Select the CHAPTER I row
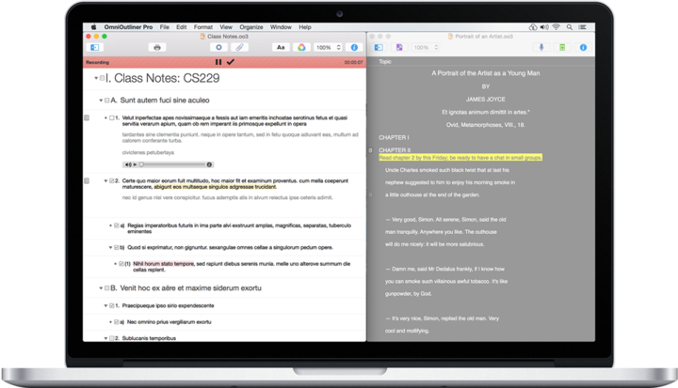This screenshot has height=388, width=678. (x=394, y=138)
